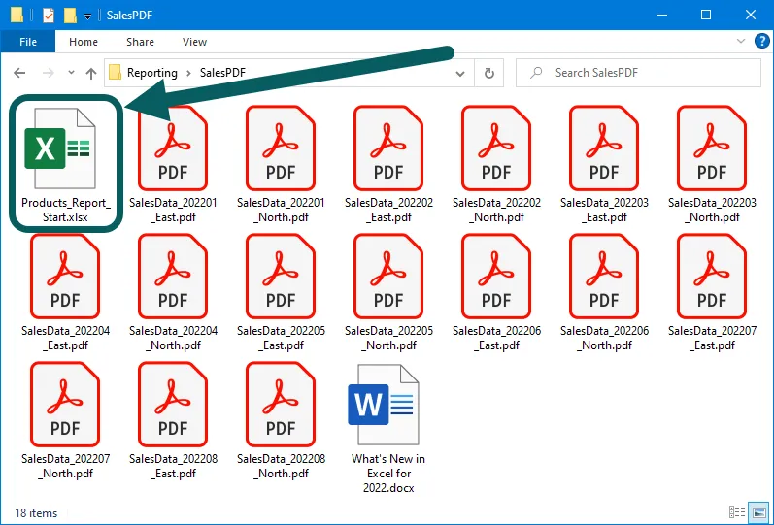
Task: Open the Share ribbon tab
Action: (x=140, y=42)
